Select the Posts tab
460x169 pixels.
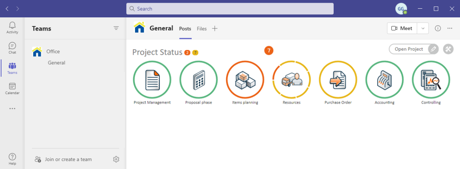185,29
